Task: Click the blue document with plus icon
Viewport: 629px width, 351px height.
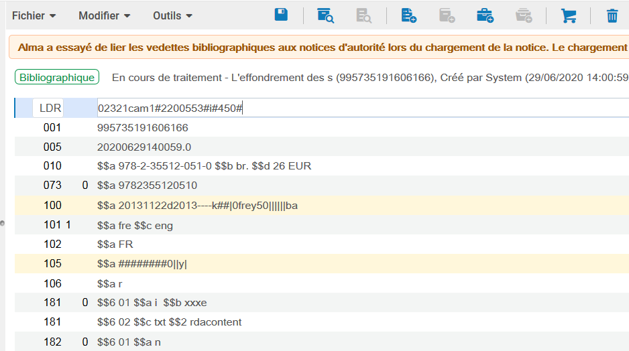Action: (x=408, y=15)
